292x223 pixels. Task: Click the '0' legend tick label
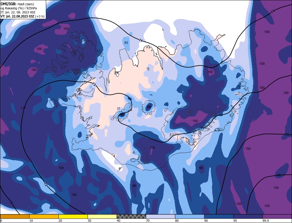pos(1,221)
